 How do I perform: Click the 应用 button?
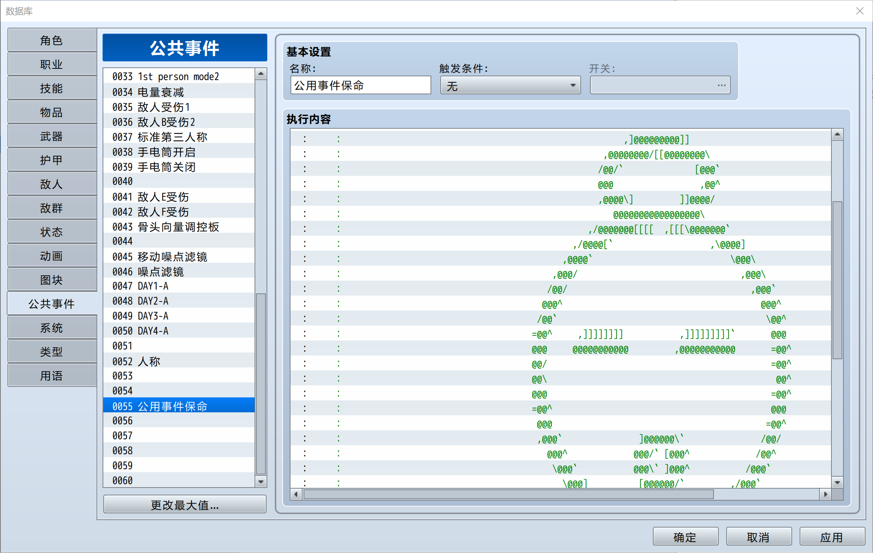832,537
